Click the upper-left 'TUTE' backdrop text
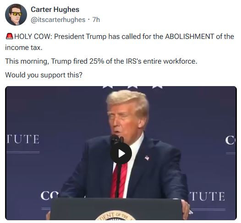This screenshot has height=223, width=241. click(23, 139)
